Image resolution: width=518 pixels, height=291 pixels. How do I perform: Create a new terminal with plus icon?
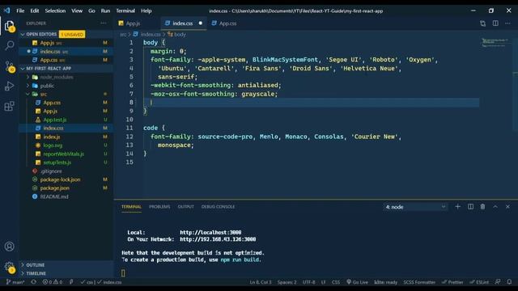(x=457, y=207)
